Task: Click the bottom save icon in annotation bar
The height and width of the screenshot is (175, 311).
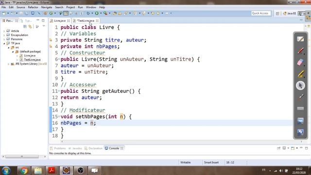Action: 300,132
